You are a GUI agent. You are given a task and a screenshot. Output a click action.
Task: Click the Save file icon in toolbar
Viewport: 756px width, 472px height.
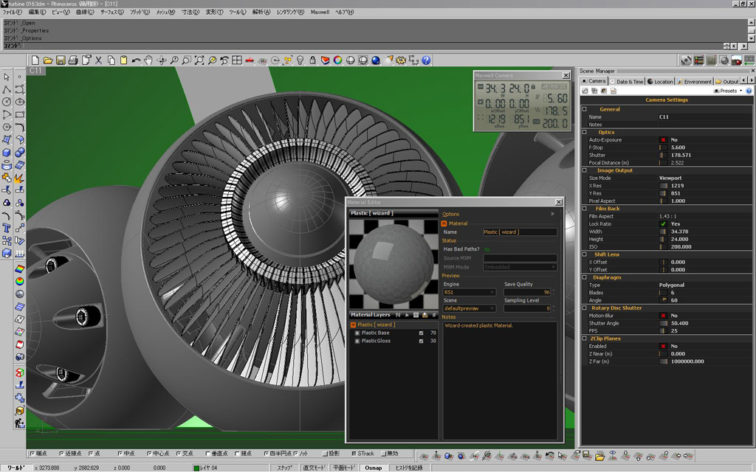[x=61, y=60]
